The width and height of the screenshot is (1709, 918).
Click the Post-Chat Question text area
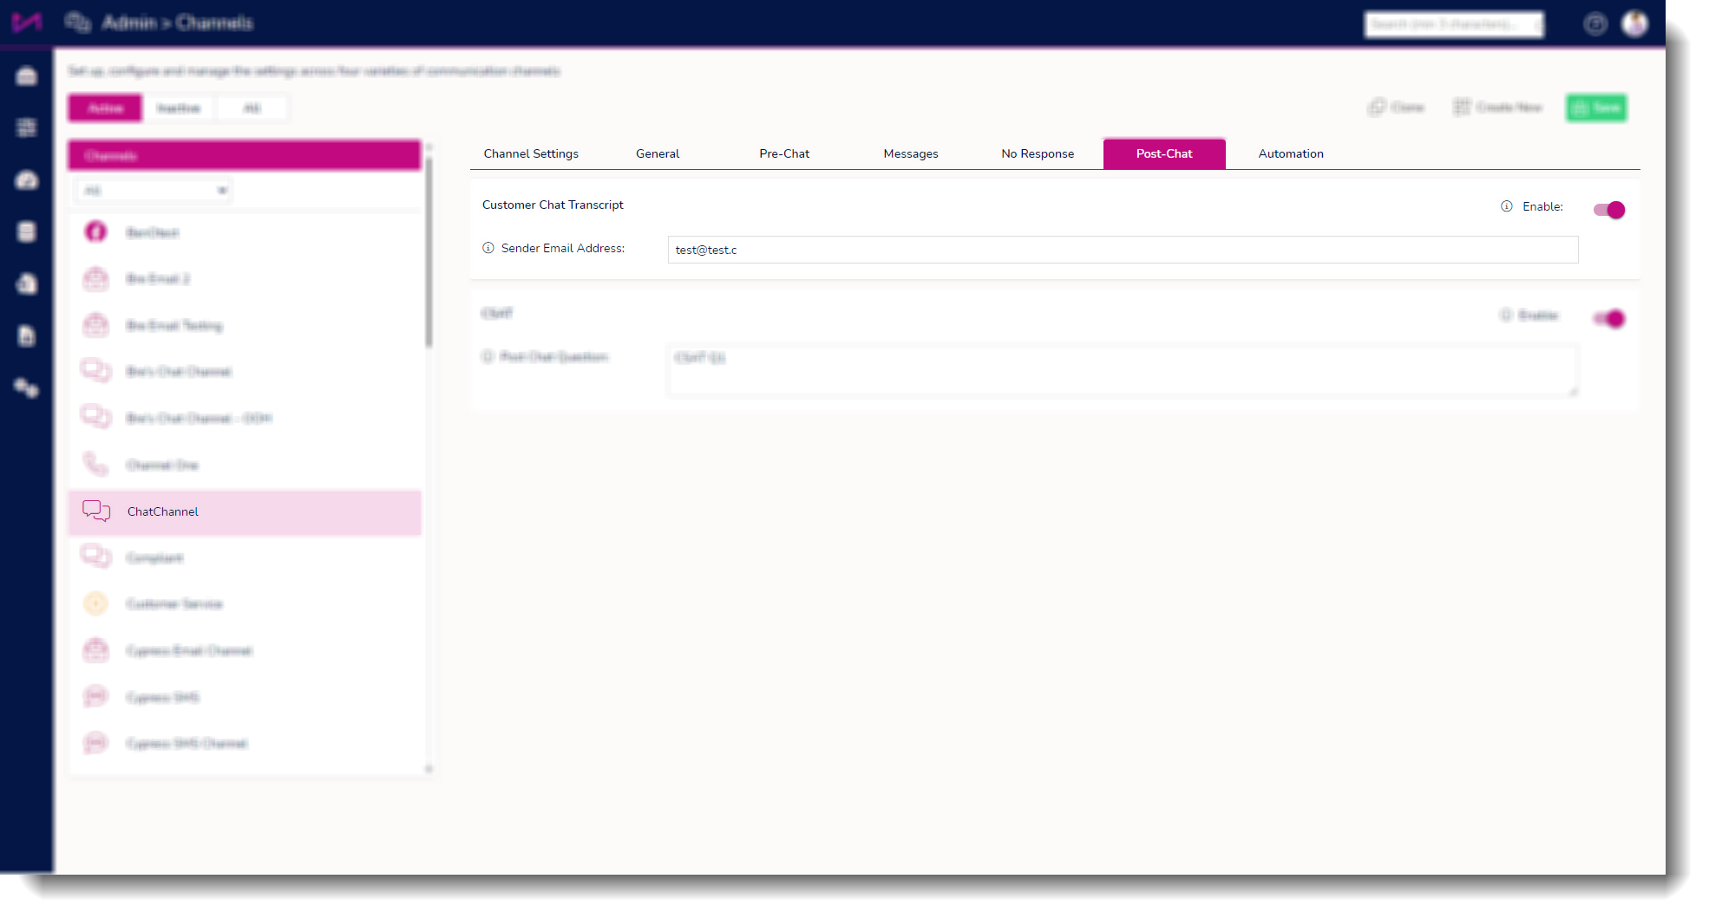point(1123,371)
